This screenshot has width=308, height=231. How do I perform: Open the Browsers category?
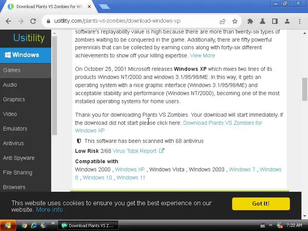pos(25,187)
